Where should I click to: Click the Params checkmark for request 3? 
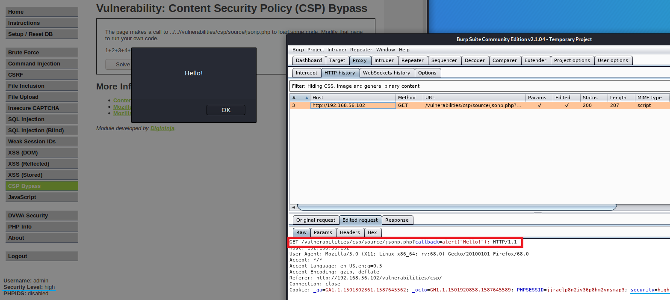point(539,105)
